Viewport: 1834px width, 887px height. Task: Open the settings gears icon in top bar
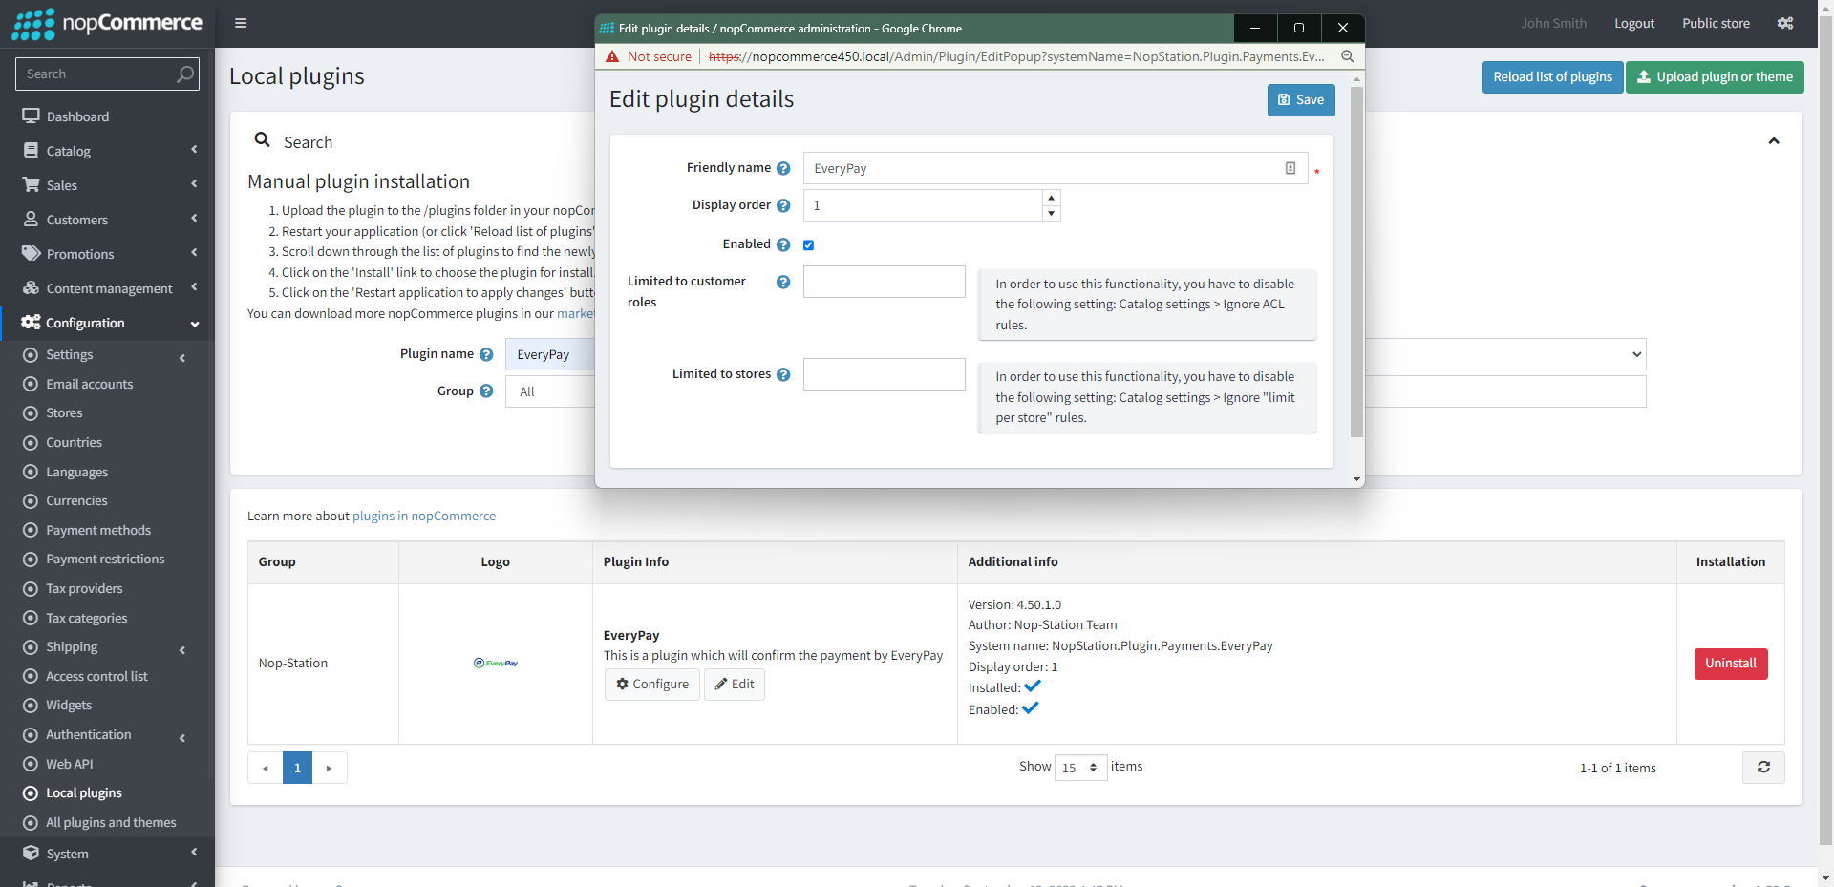[x=1785, y=23]
